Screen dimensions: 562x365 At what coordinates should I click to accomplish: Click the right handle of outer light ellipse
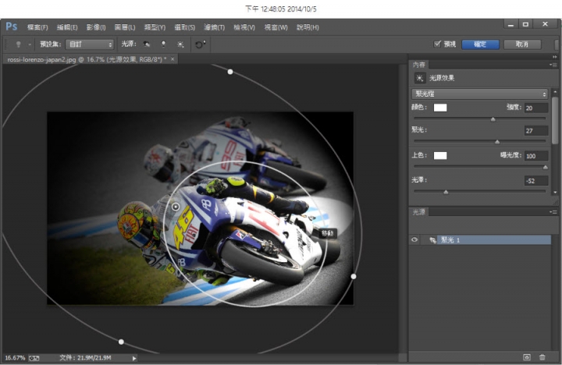click(354, 276)
